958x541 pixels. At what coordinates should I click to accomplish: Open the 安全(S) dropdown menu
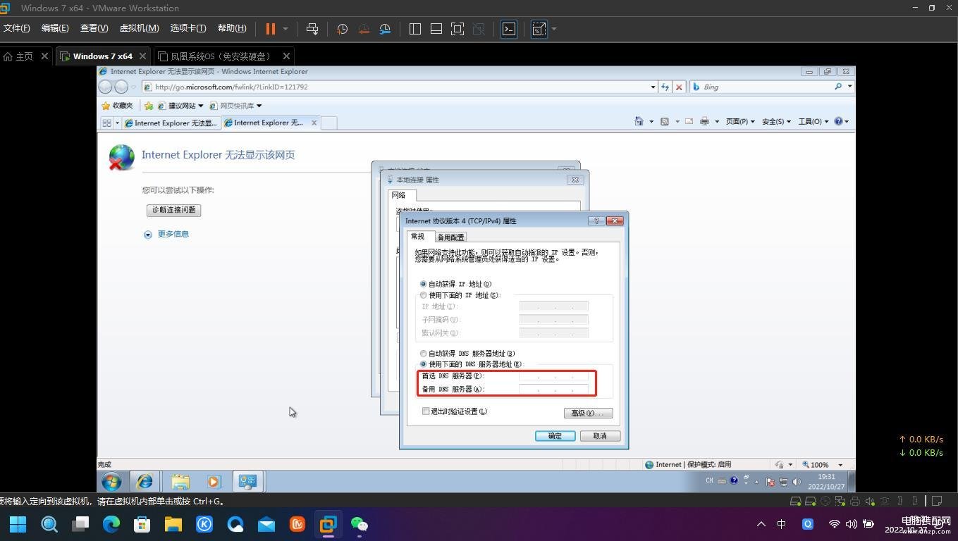(776, 121)
